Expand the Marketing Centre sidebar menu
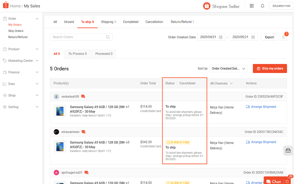The height and width of the screenshot is (184, 294). pos(37,61)
